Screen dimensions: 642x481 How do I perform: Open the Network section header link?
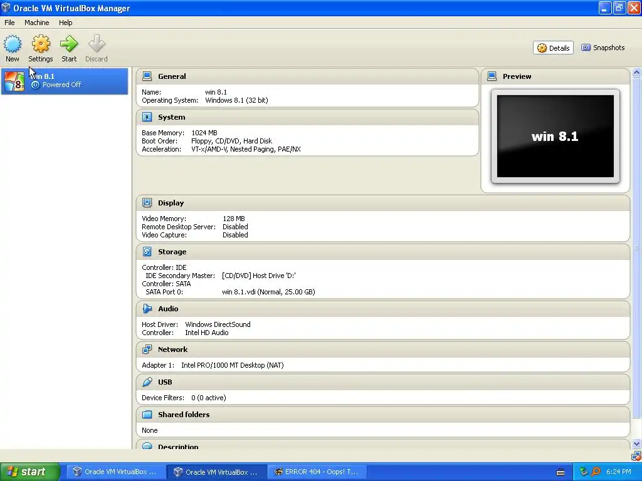(173, 349)
